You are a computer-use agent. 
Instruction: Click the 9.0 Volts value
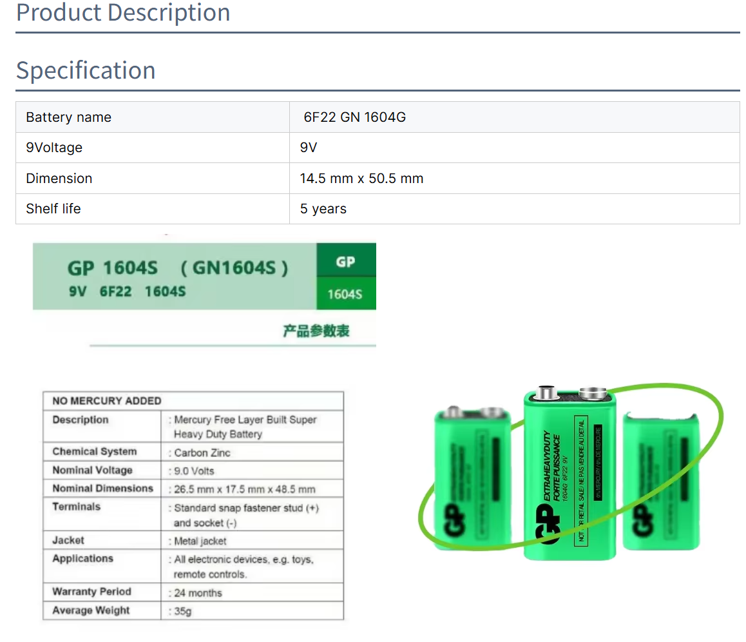pyautogui.click(x=194, y=471)
